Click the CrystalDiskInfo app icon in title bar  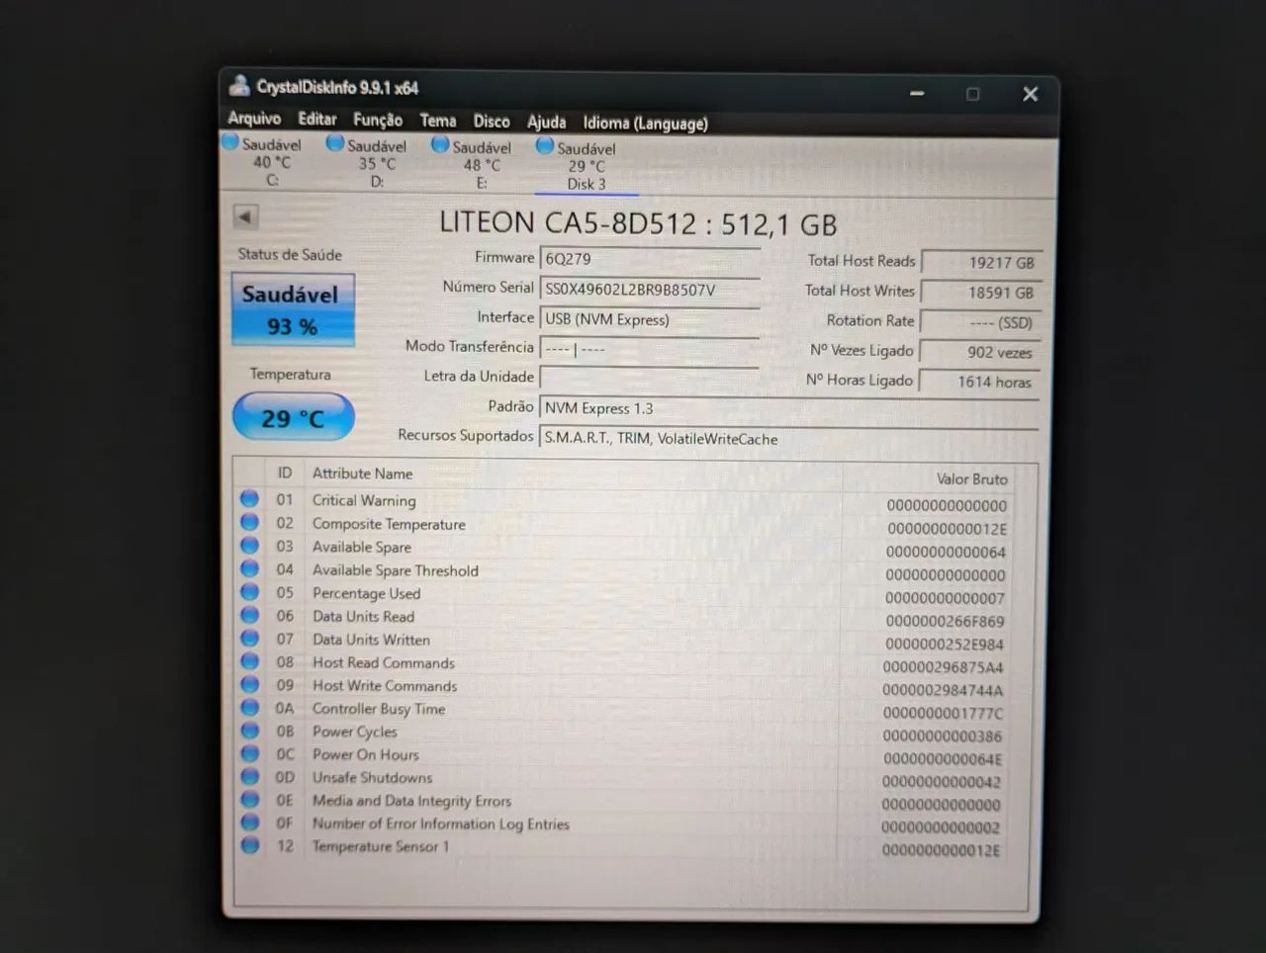click(x=239, y=86)
